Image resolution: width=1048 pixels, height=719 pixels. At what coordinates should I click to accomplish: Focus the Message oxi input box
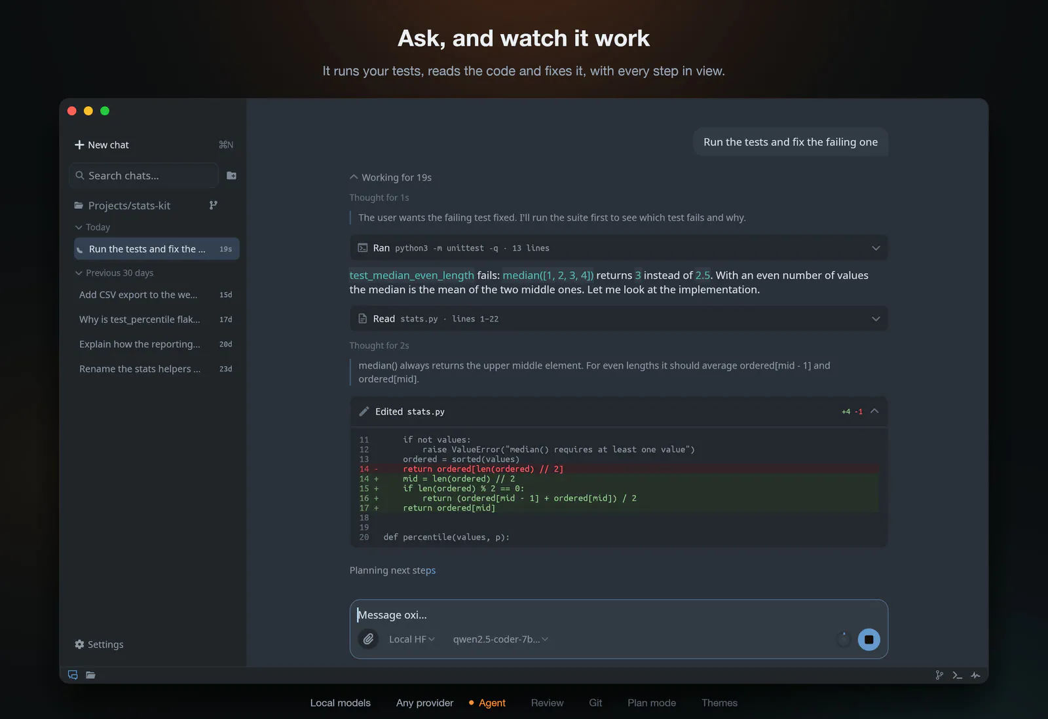pyautogui.click(x=618, y=615)
